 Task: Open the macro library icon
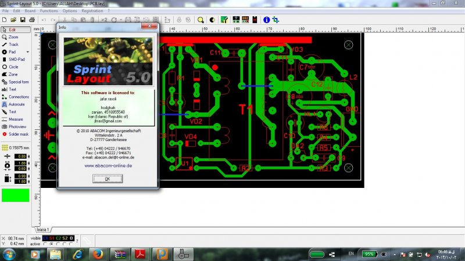coord(255,20)
